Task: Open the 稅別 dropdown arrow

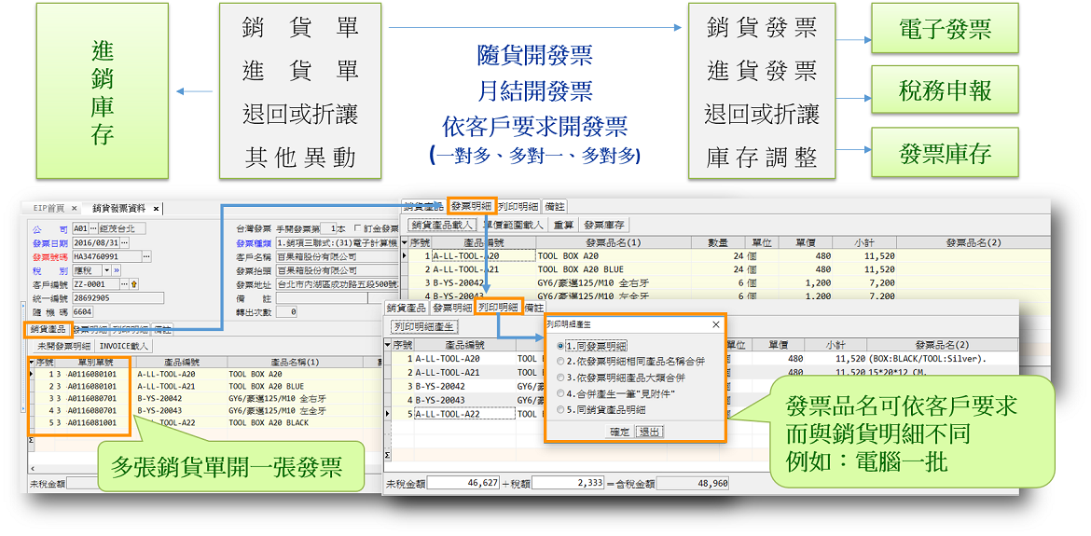Action: tap(105, 270)
